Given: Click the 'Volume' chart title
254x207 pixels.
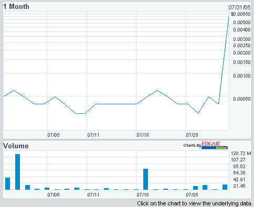Looking at the screenshot, I should coord(16,146).
